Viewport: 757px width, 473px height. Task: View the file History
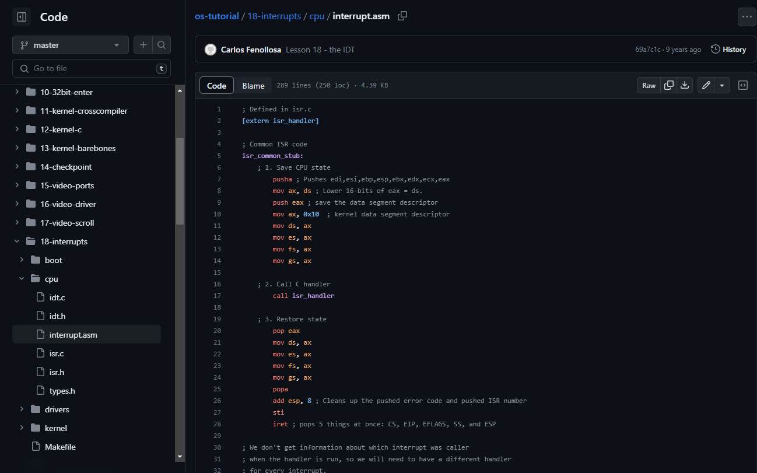728,50
